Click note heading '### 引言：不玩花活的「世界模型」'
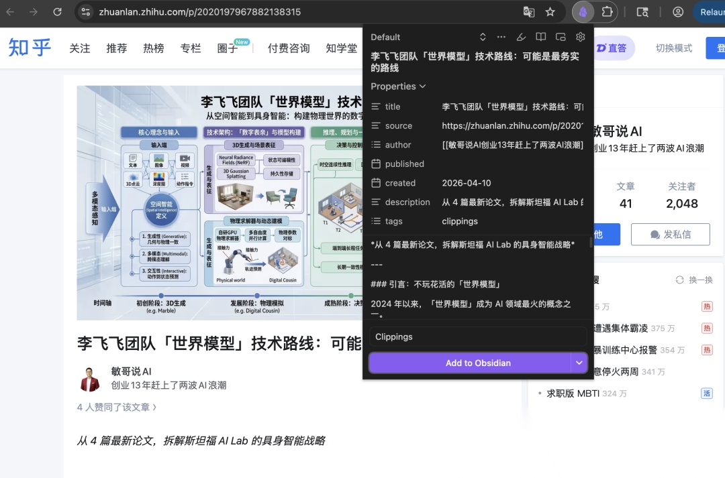This screenshot has width=725, height=478. (x=436, y=284)
